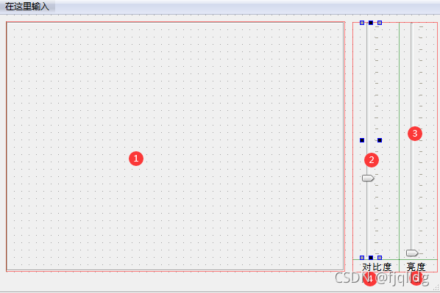Click the brightness slider's handle knob

pos(412,253)
